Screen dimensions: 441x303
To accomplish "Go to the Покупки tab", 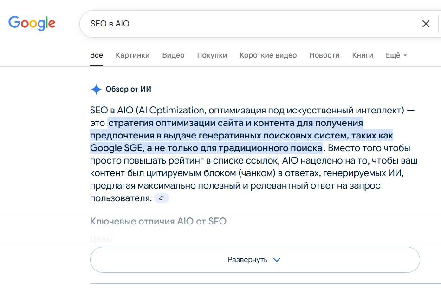I will tap(212, 55).
